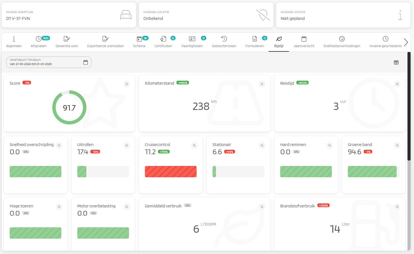Open the Algemeen tab

pos(14,42)
